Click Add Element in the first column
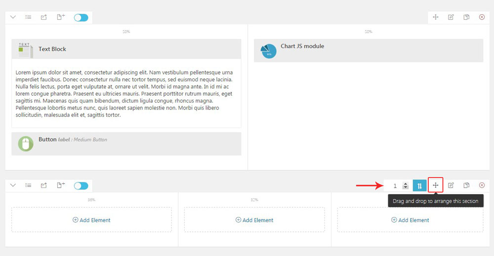This screenshot has height=256, width=494. 91,220
